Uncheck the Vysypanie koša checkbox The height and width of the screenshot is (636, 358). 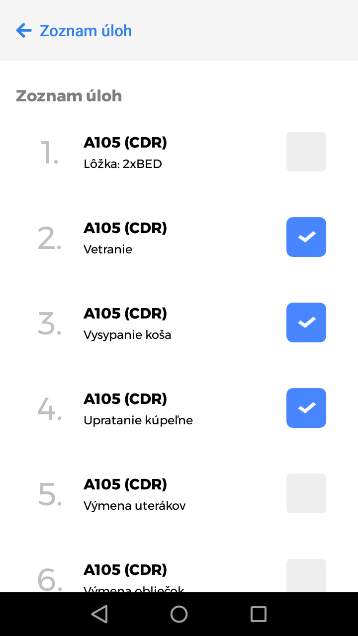[306, 322]
